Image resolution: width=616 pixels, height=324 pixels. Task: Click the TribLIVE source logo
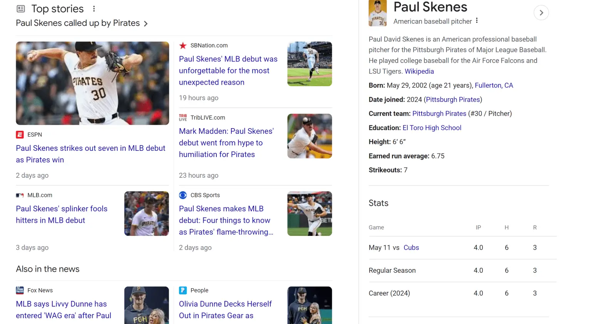[x=183, y=118]
